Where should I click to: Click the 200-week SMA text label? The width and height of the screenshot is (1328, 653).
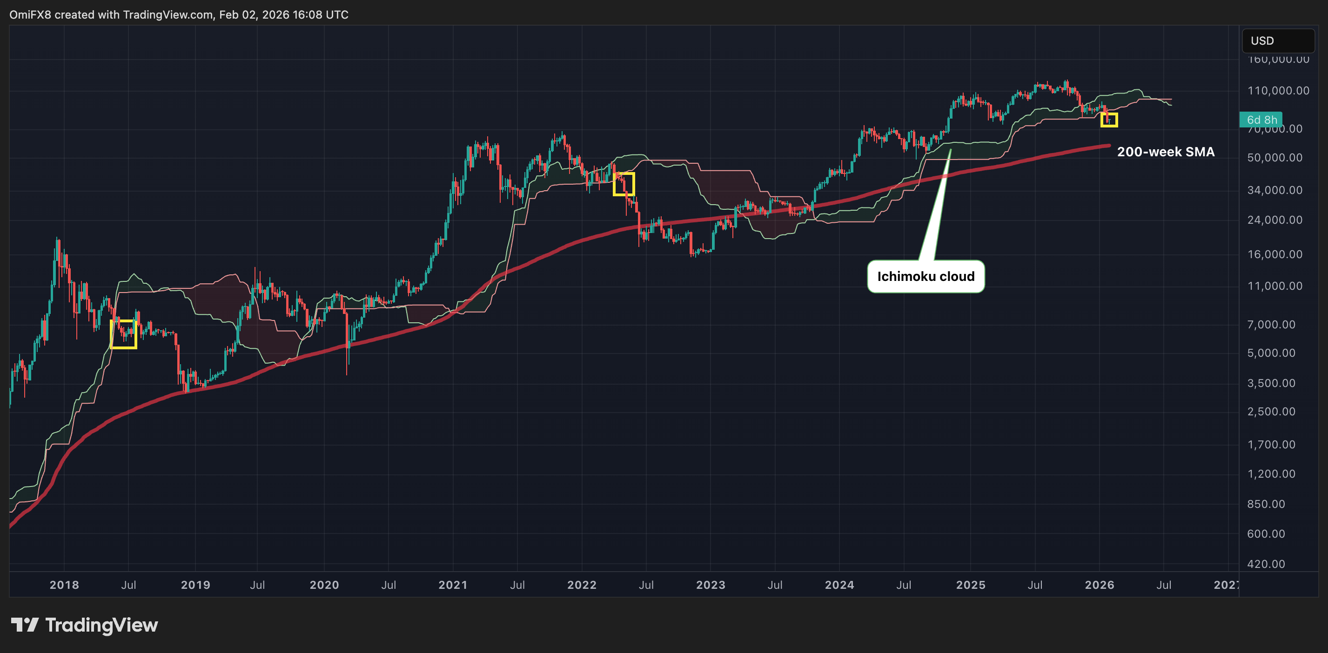[1165, 152]
